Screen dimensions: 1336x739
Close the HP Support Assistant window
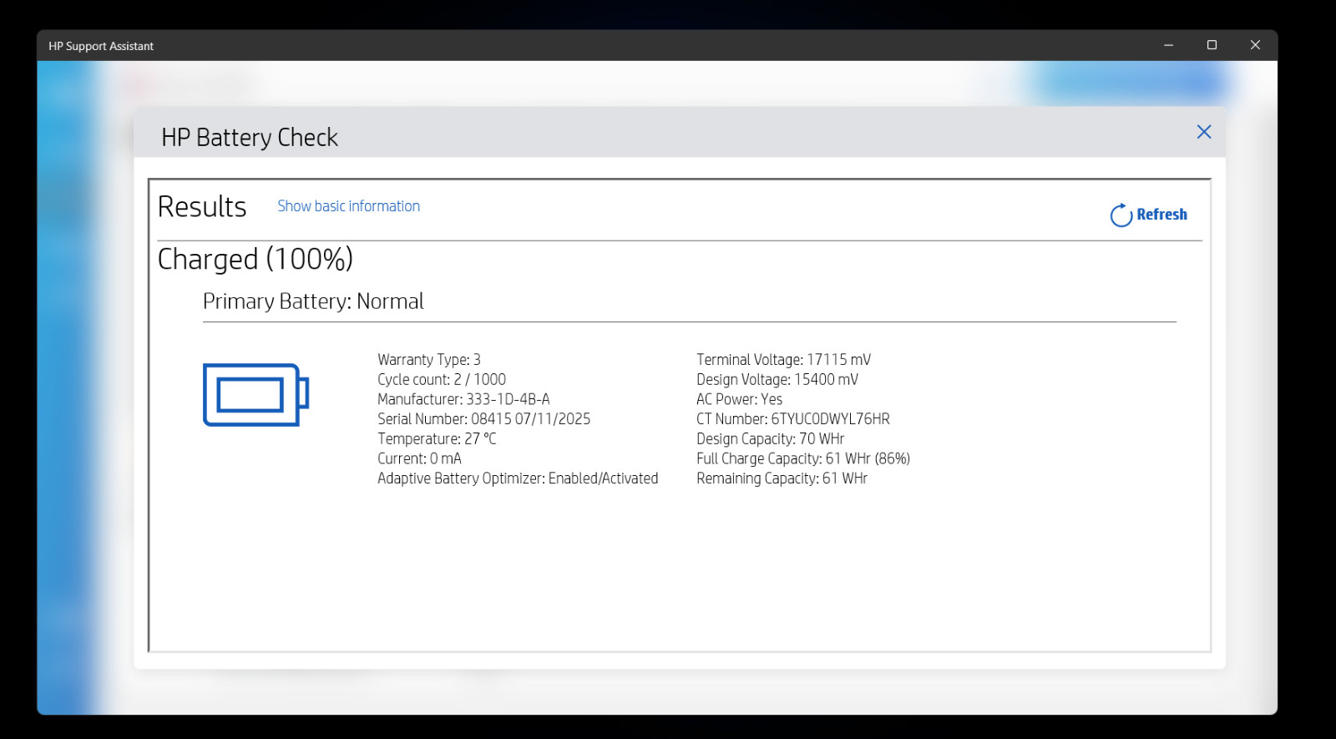[1255, 45]
